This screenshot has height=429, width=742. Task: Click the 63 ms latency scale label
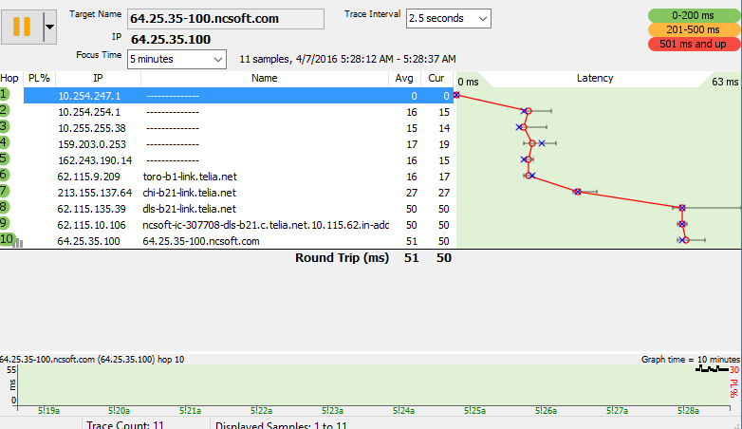click(725, 82)
